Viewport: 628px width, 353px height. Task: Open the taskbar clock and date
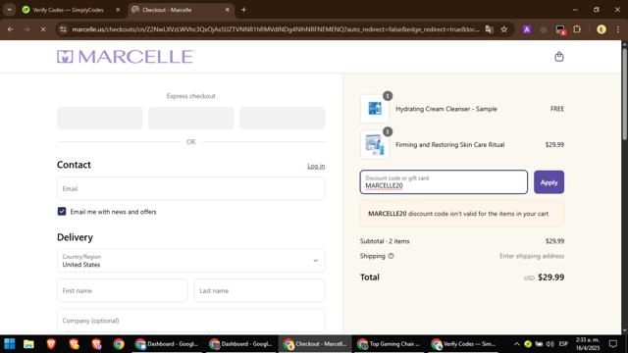[x=588, y=344]
